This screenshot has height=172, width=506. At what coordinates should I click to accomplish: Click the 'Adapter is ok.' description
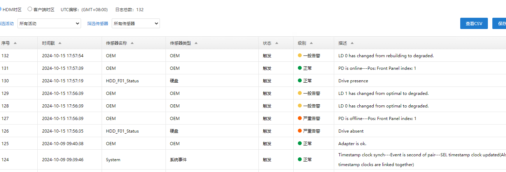click(352, 144)
